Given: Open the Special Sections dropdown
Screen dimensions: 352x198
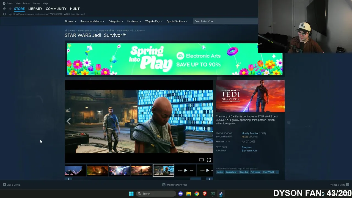Looking at the screenshot, I should pos(177,21).
